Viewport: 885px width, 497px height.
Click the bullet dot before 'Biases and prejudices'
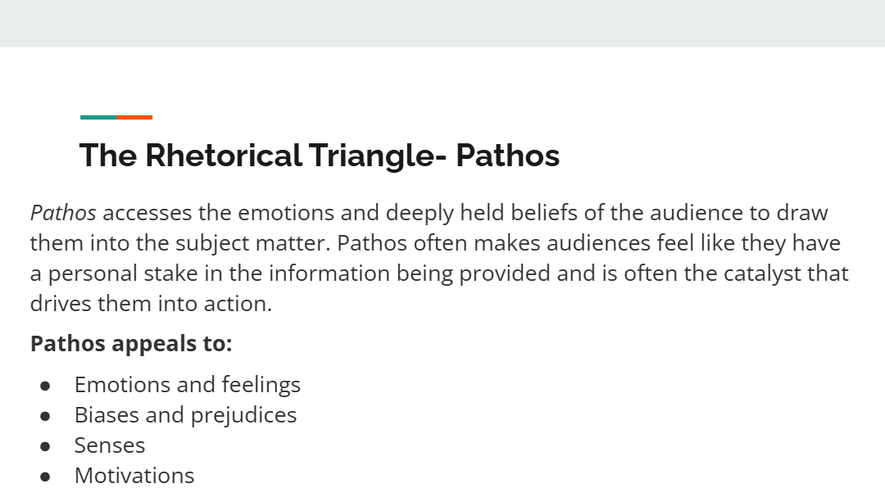pos(45,416)
